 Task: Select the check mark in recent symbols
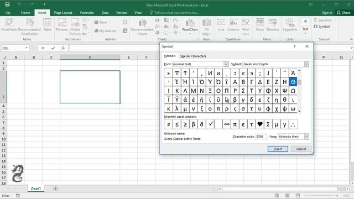[210, 124]
